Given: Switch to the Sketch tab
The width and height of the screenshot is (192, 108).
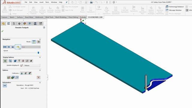Looking at the screenshot, I should tap(12, 17).
